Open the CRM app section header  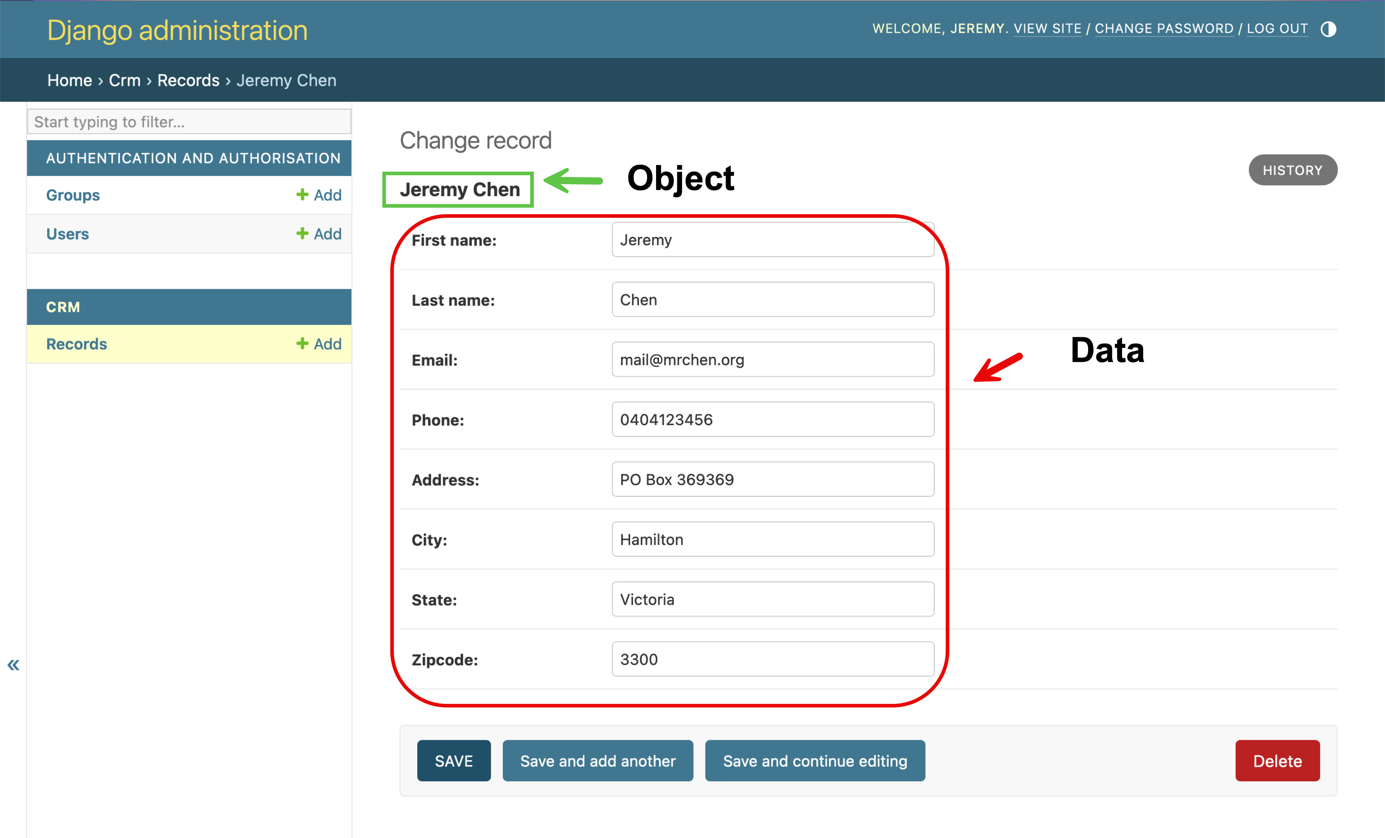63,308
